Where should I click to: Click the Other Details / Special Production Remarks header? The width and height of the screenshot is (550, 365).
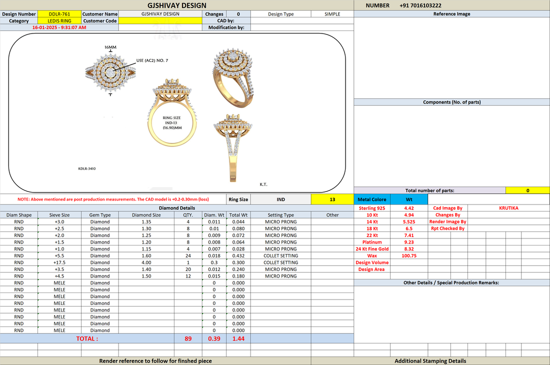452,282
